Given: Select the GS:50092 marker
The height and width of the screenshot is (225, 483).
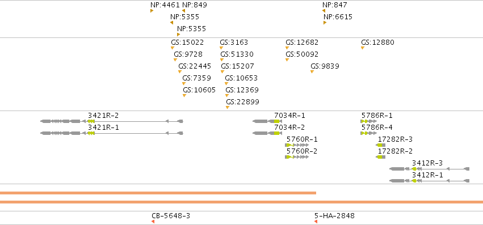Looking at the screenshot, I should click(287, 60).
